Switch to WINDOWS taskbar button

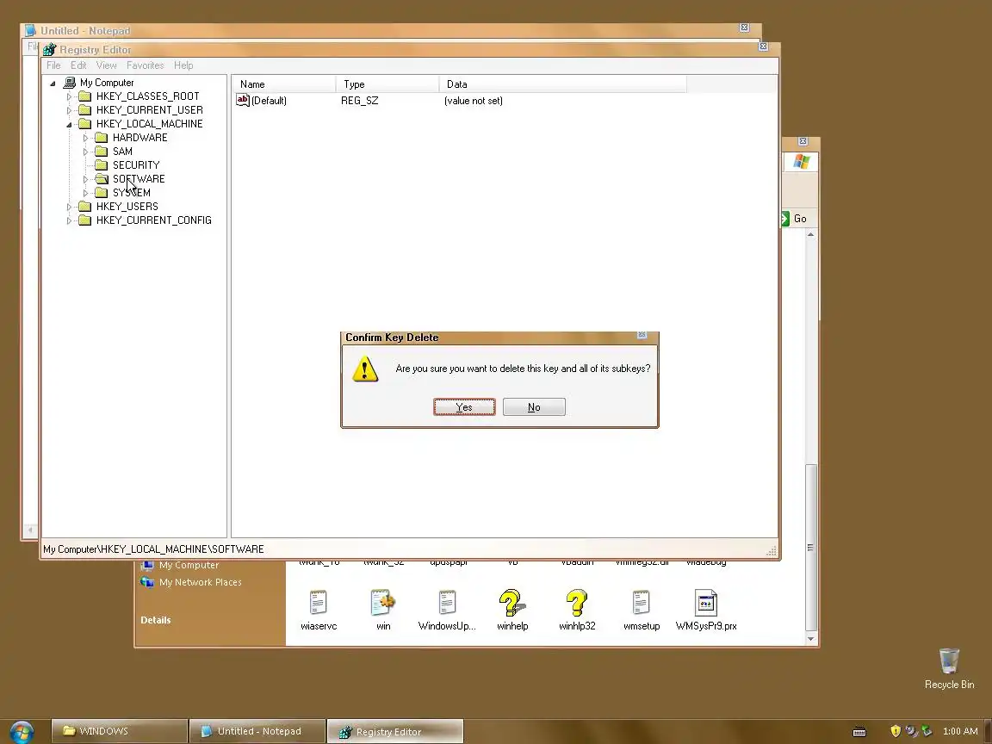[x=120, y=731]
